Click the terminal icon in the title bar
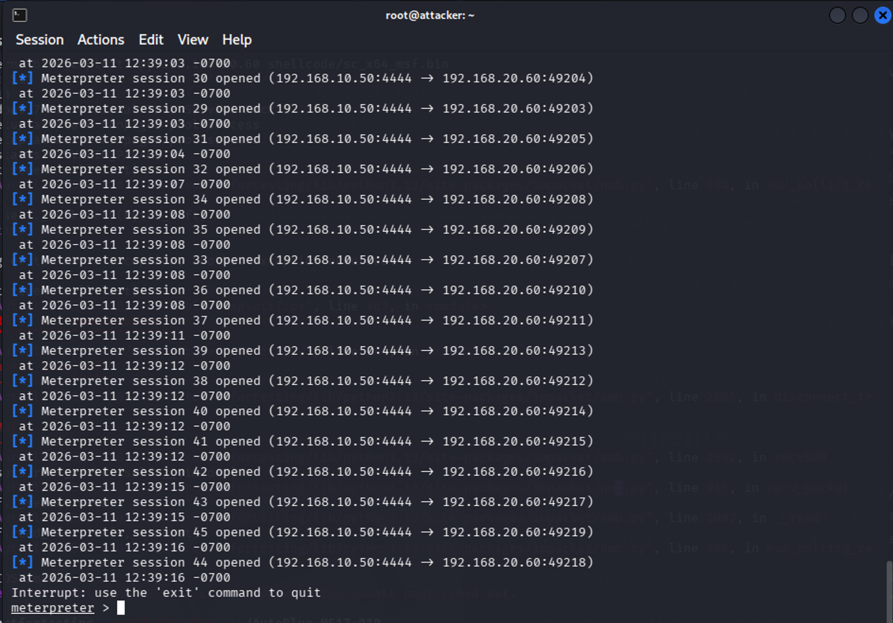Screen dimensions: 893x623 tap(20, 15)
